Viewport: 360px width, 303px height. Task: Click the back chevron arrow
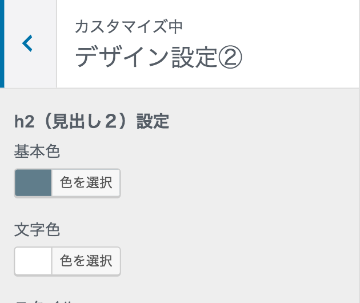[x=27, y=43]
